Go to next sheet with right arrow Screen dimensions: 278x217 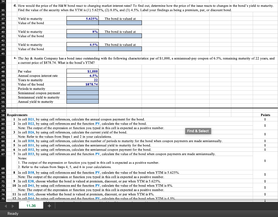pos(13,206)
